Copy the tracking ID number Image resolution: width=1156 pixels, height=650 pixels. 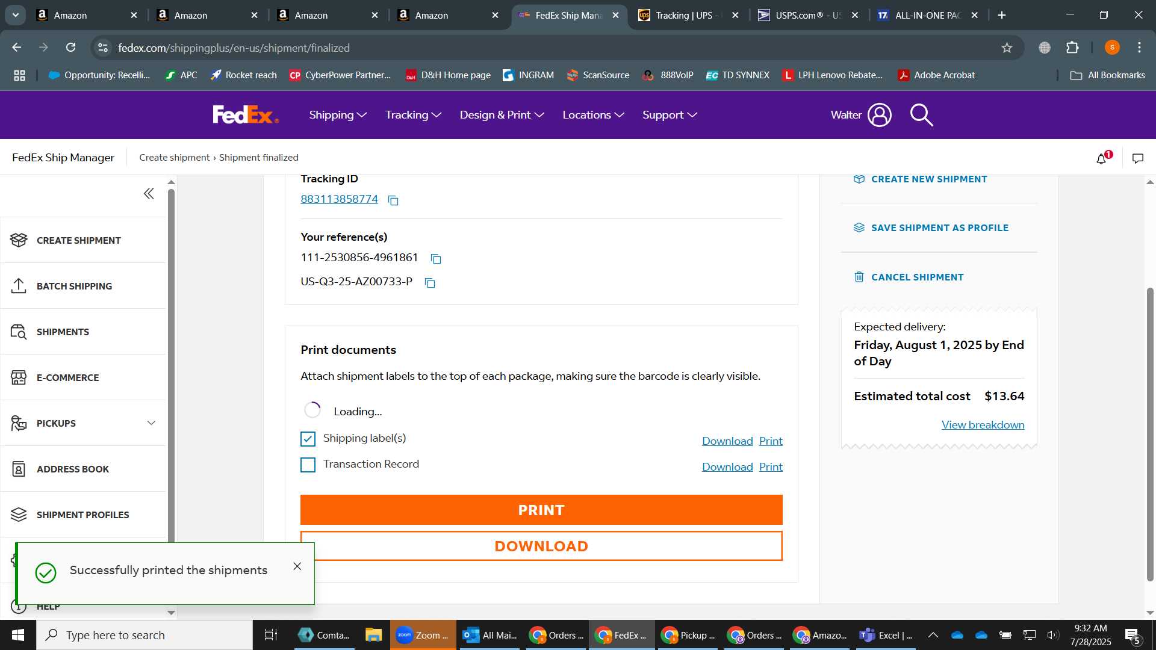click(x=393, y=200)
